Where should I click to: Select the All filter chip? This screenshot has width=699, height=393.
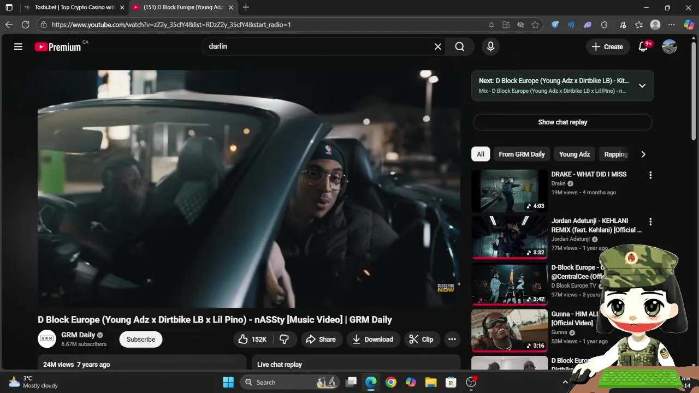481,154
